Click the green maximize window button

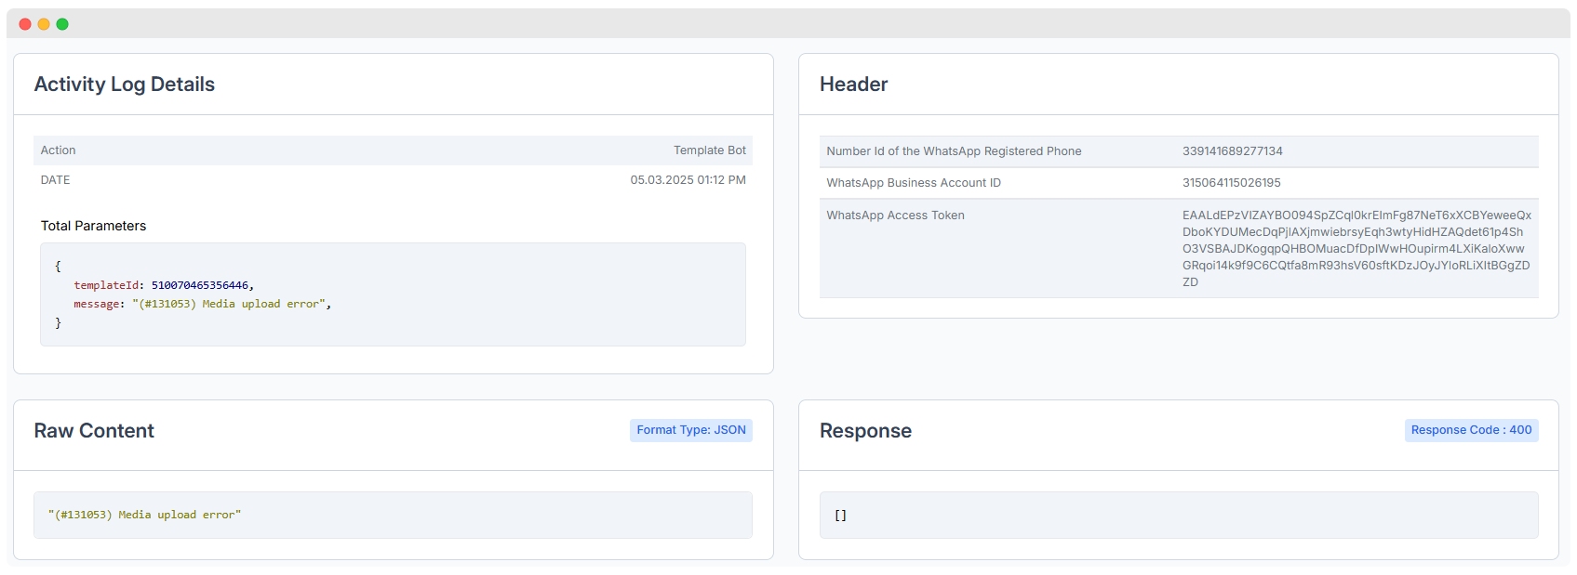pyautogui.click(x=62, y=24)
